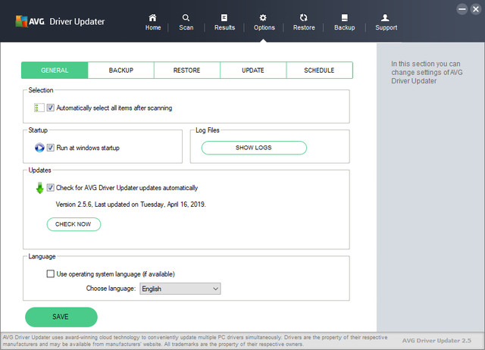
Task: Select the Options gear icon
Action: (263, 17)
